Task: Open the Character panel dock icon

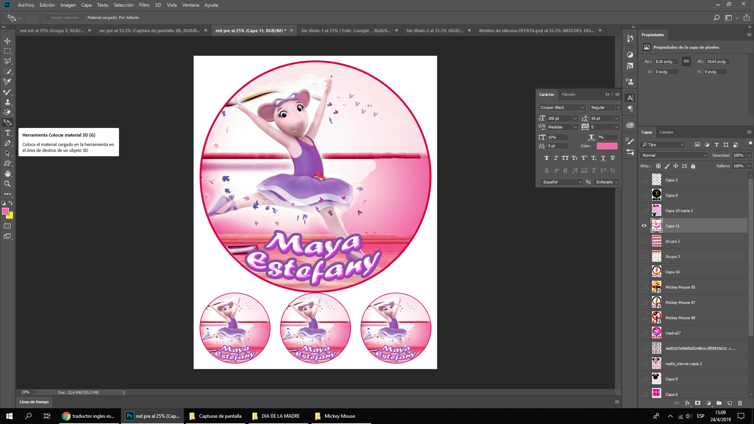Action: [630, 98]
